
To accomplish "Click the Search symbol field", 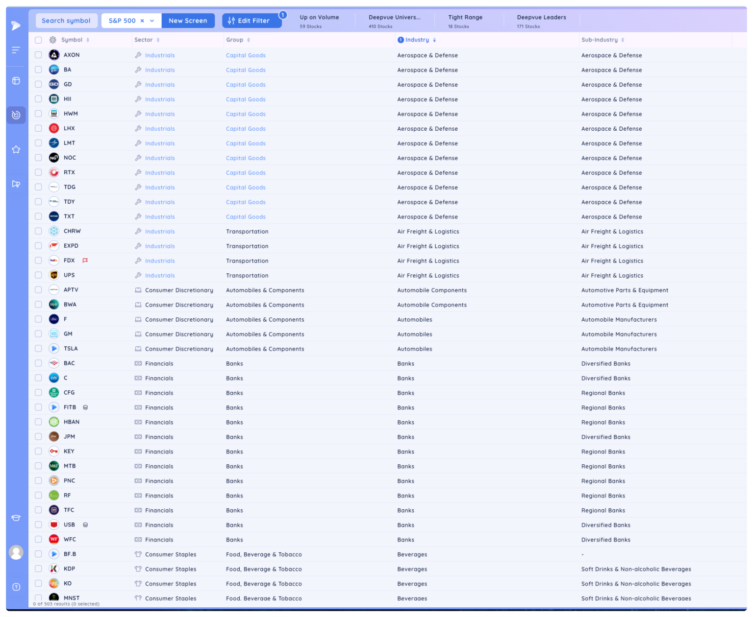I will click(66, 21).
